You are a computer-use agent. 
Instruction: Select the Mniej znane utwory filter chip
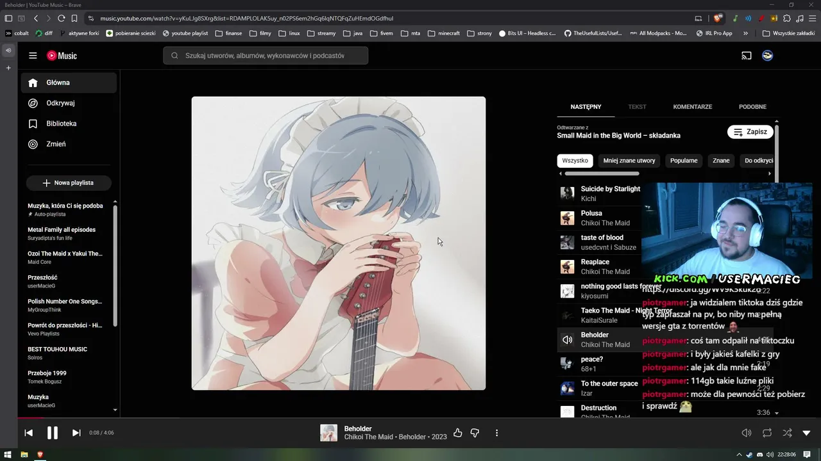[x=629, y=161]
